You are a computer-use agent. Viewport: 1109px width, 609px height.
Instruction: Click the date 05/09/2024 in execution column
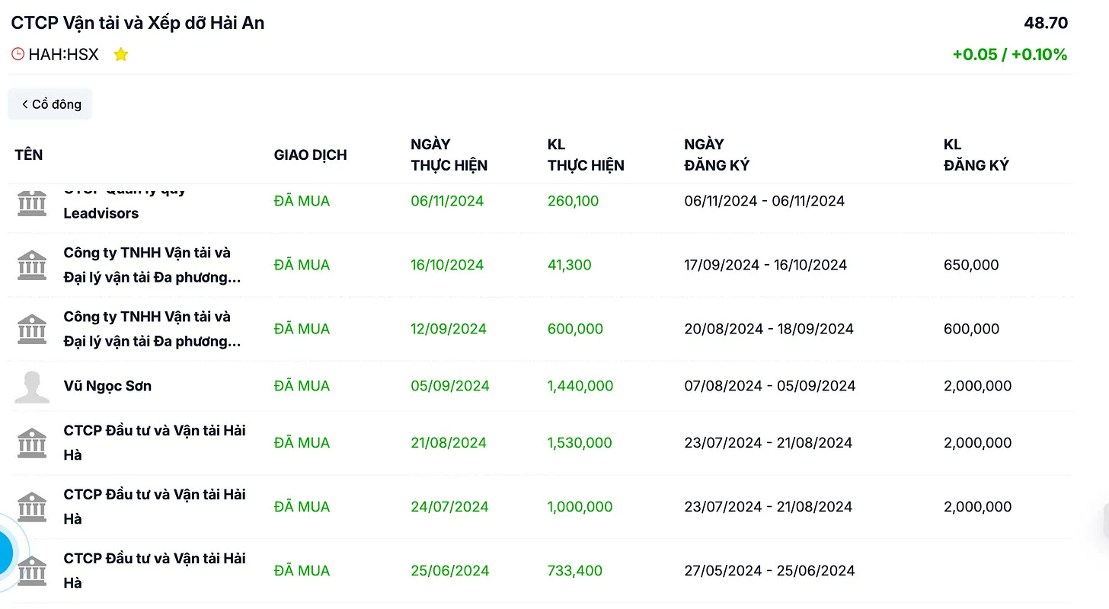pos(450,386)
